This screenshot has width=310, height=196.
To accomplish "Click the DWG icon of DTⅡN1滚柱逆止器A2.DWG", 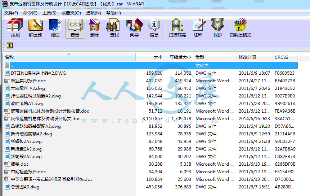I will pos(7,73).
